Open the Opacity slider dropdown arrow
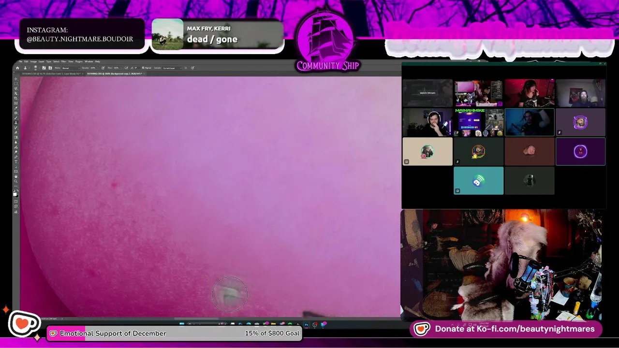Image resolution: width=619 pixels, height=348 pixels. tap(98, 68)
